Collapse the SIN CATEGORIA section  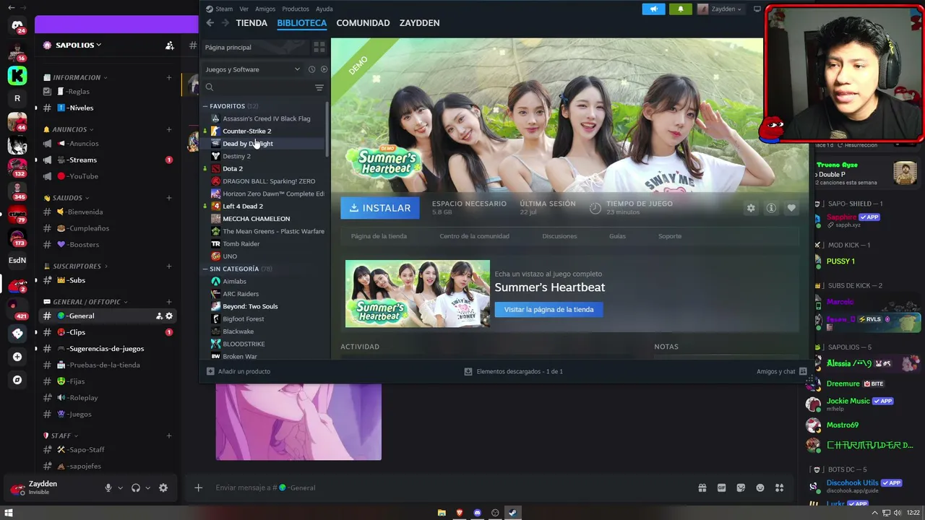205,269
